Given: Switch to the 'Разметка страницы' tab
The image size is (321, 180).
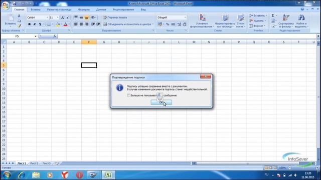Looking at the screenshot, I should tap(59, 9).
